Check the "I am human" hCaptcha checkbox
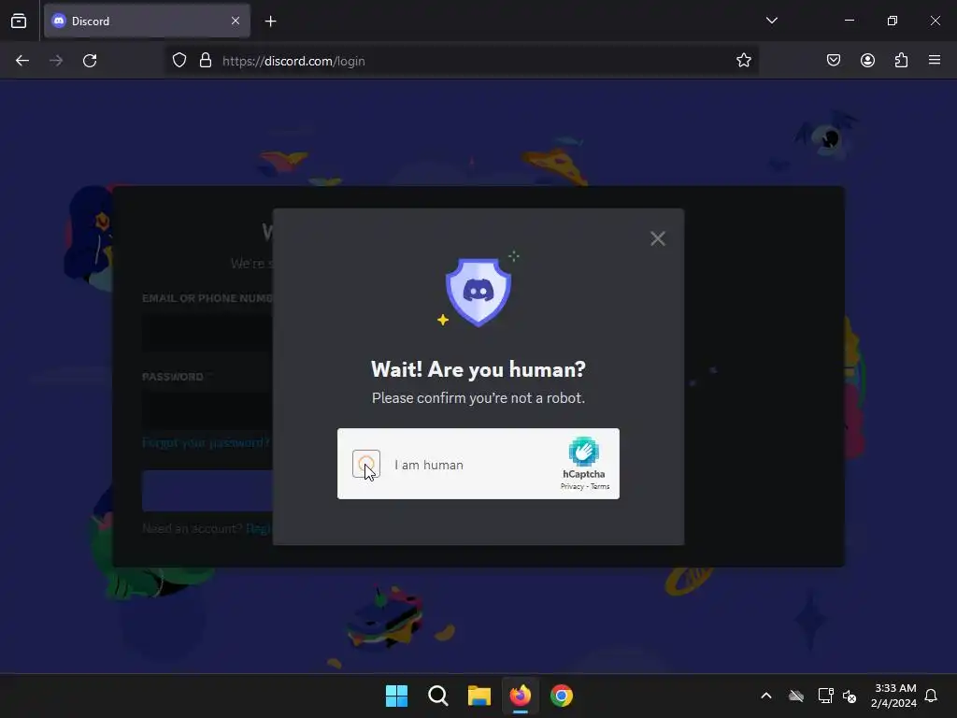Screen dimensions: 957x718 point(366,464)
